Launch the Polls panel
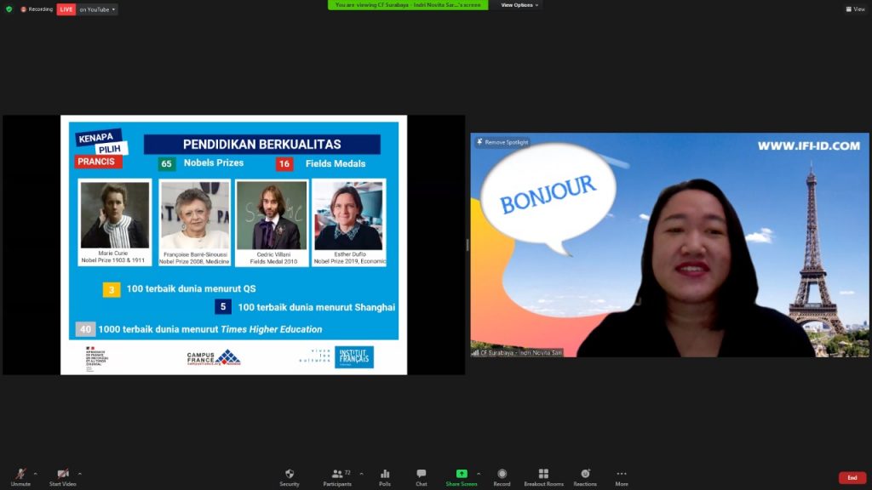The width and height of the screenshot is (872, 490). point(384,475)
